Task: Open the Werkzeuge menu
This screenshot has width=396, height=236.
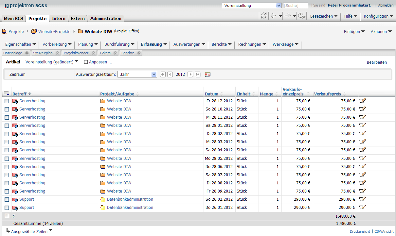Action: click(285, 44)
